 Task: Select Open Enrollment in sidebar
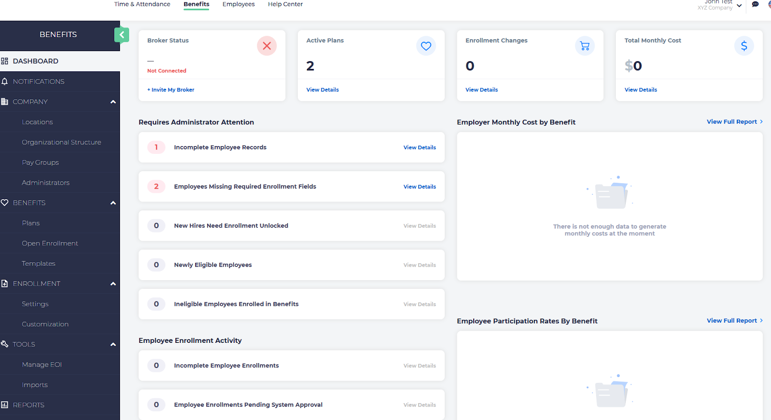tap(50, 244)
